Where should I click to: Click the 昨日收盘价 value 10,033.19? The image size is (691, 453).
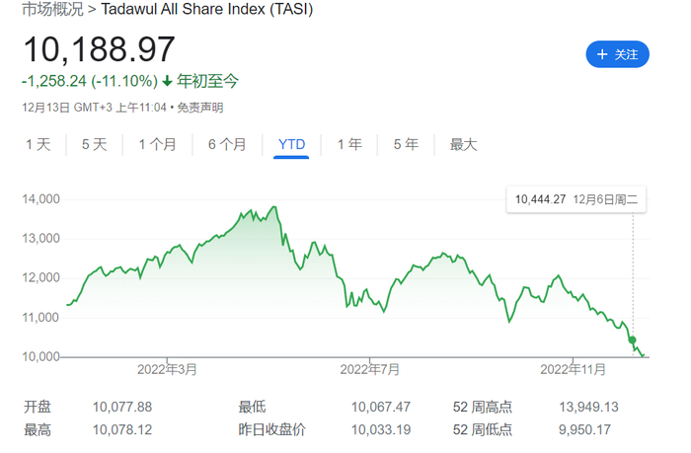point(381,429)
